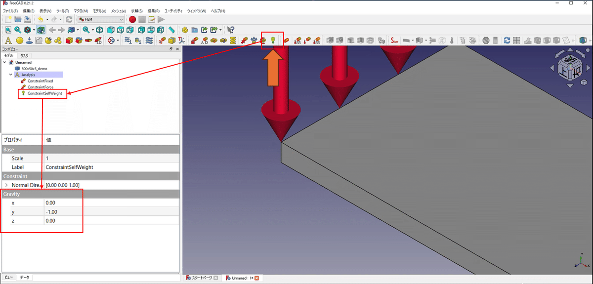Click the isometric view cube icon
Image resolution: width=593 pixels, height=284 pixels.
tap(99, 30)
